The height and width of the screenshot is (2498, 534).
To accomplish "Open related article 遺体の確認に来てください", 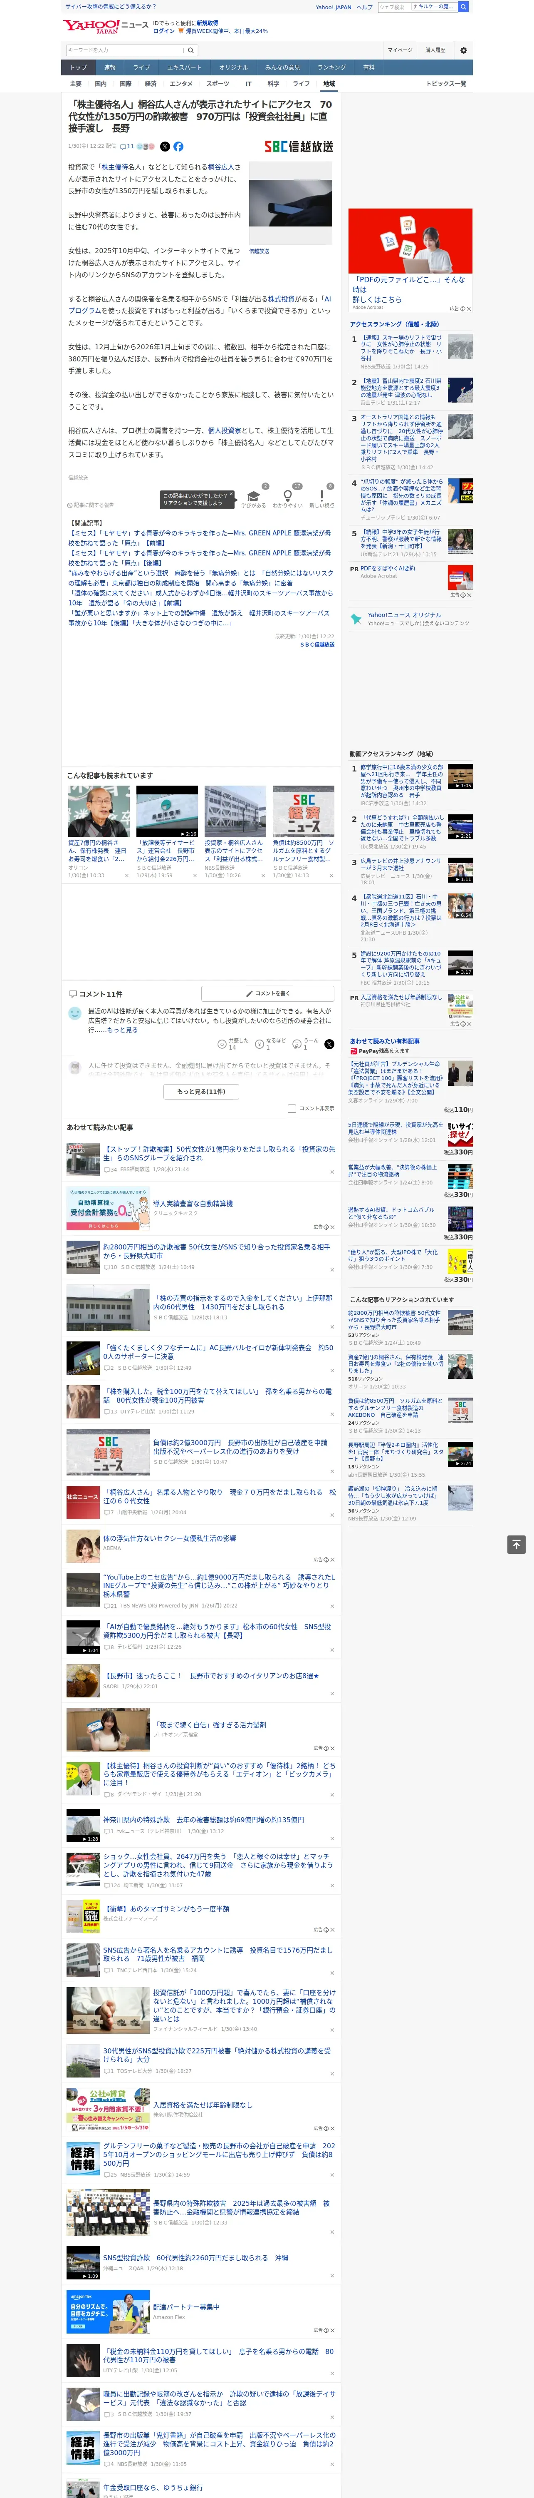I will 200,598.
